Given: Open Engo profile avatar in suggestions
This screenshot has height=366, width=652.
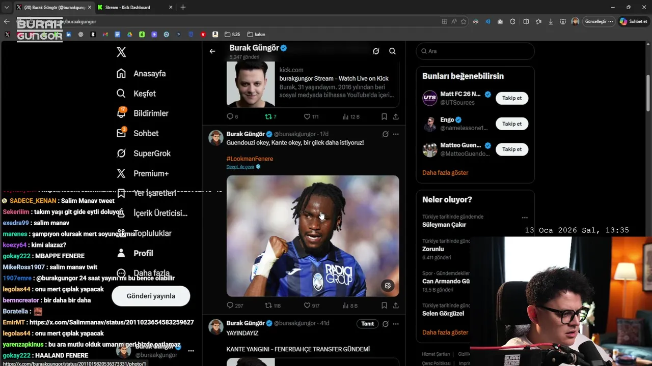Looking at the screenshot, I should click(x=430, y=124).
